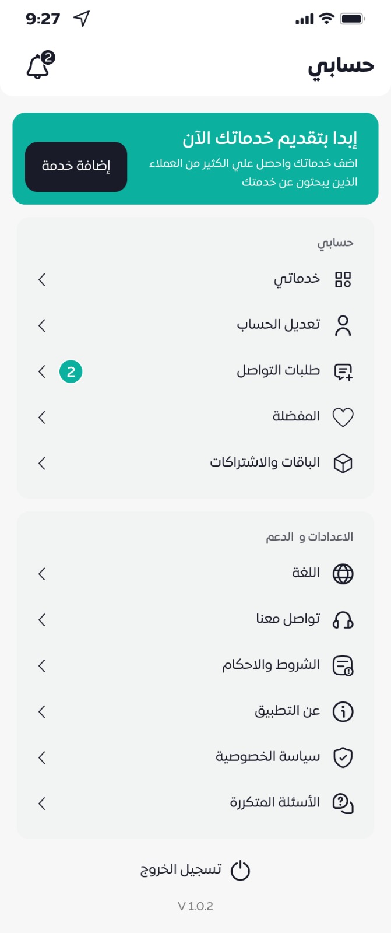391x933 pixels.
Task: Tap the headset icon for تواصل معنا
Action: 343,620
